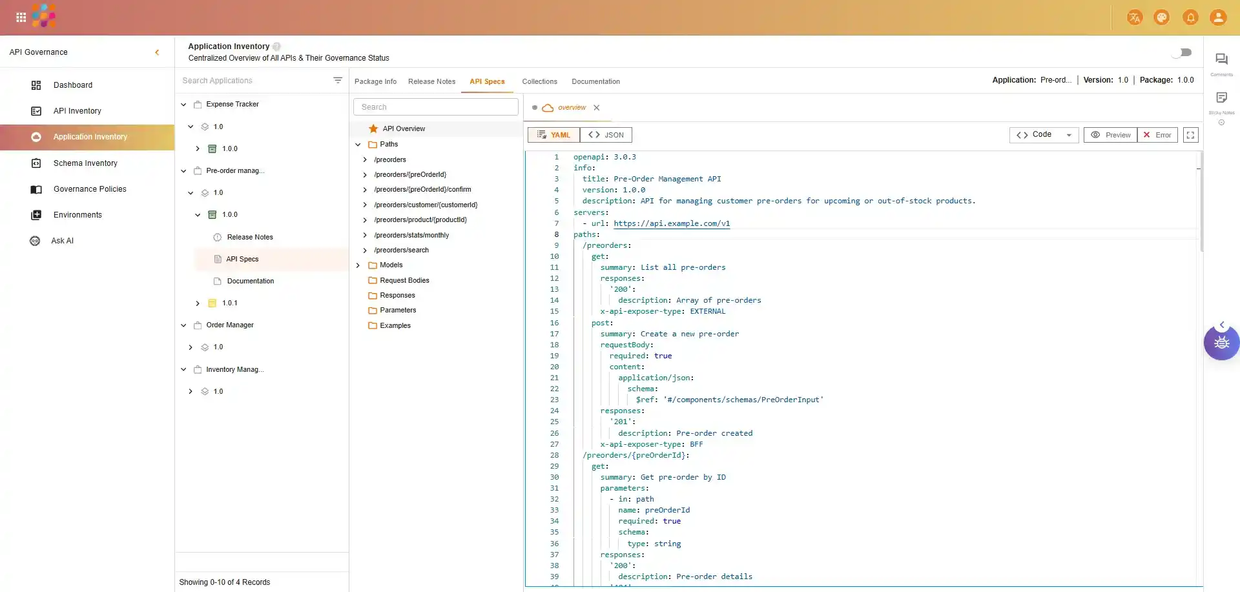Image resolution: width=1240 pixels, height=592 pixels.
Task: Open the Code dropdown
Action: pyautogui.click(x=1044, y=135)
